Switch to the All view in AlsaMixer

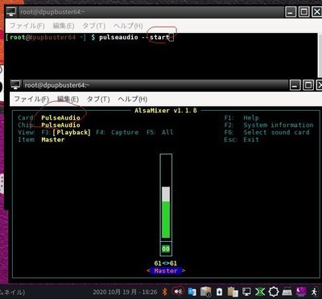click(167, 133)
